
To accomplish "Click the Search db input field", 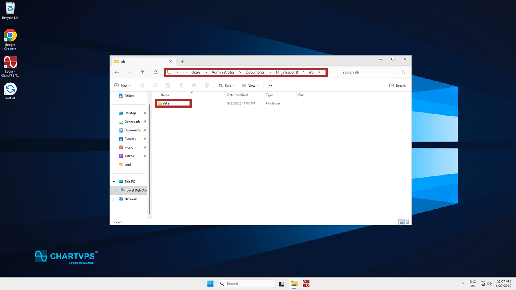I will click(x=370, y=72).
